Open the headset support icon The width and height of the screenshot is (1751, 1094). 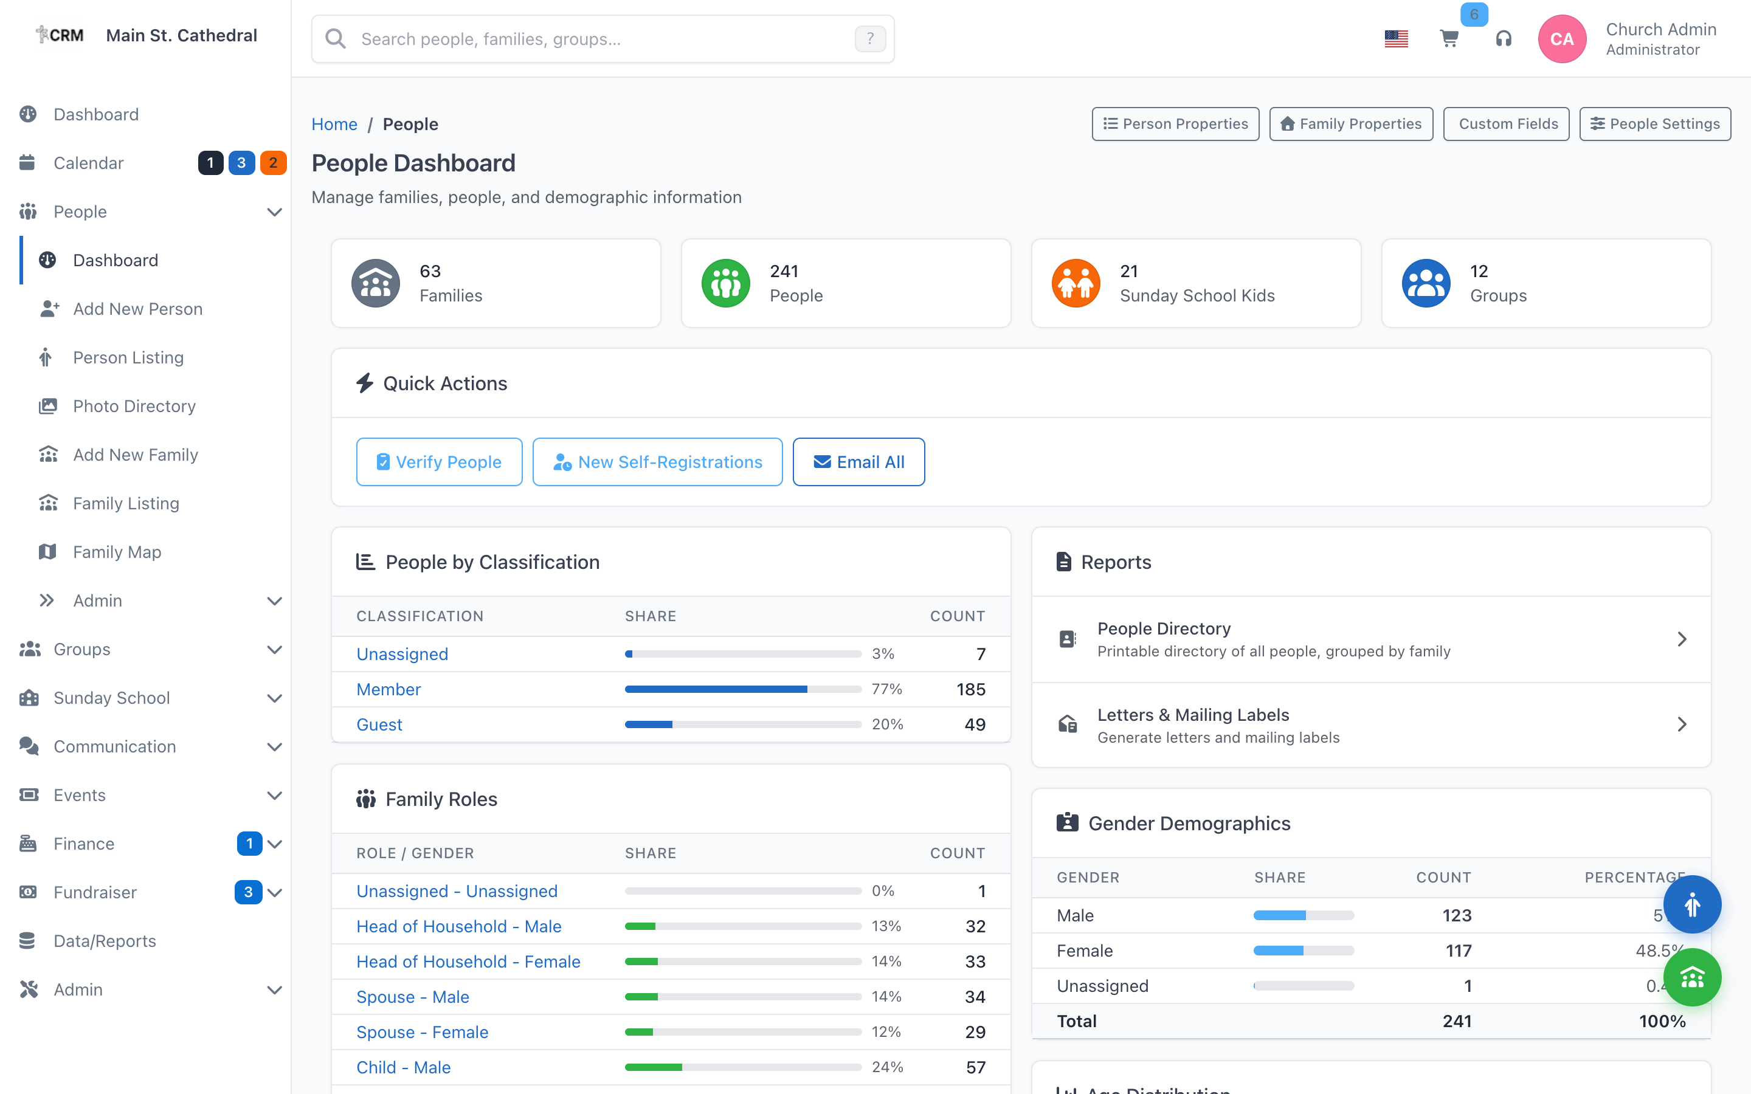coord(1503,39)
